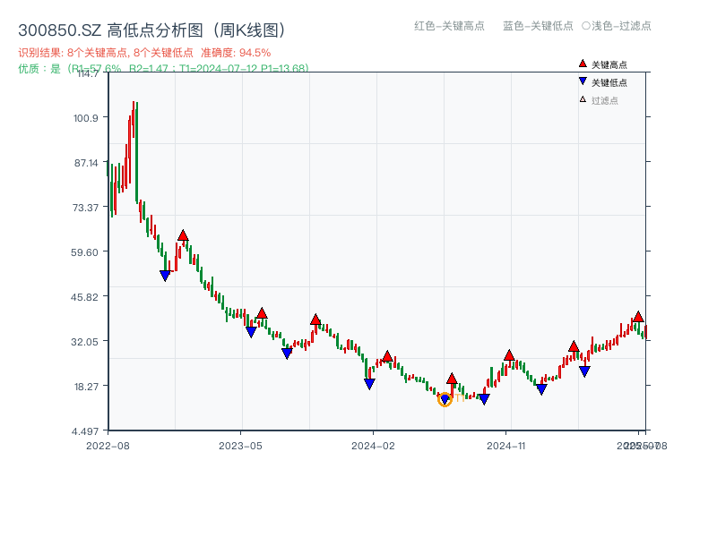This screenshot has height=537, width=717.
Task: Click the 过滤点 hollow triangle legend icon
Action: point(582,98)
